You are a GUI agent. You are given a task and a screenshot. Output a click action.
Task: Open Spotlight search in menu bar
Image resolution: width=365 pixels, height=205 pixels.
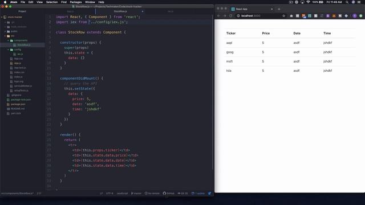(x=347, y=2)
